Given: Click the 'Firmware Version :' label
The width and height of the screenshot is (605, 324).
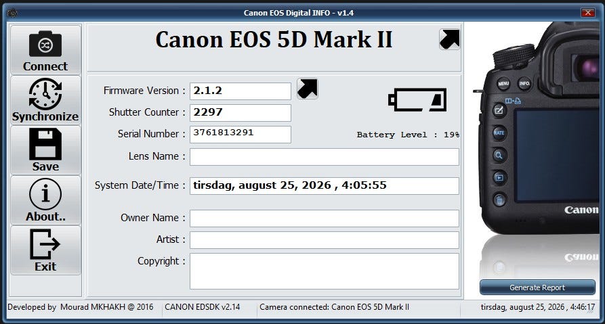Looking at the screenshot, I should [x=144, y=91].
